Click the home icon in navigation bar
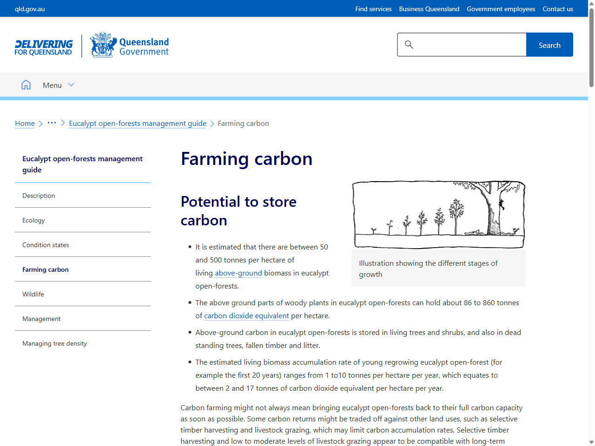Image resolution: width=595 pixels, height=446 pixels. 26,85
